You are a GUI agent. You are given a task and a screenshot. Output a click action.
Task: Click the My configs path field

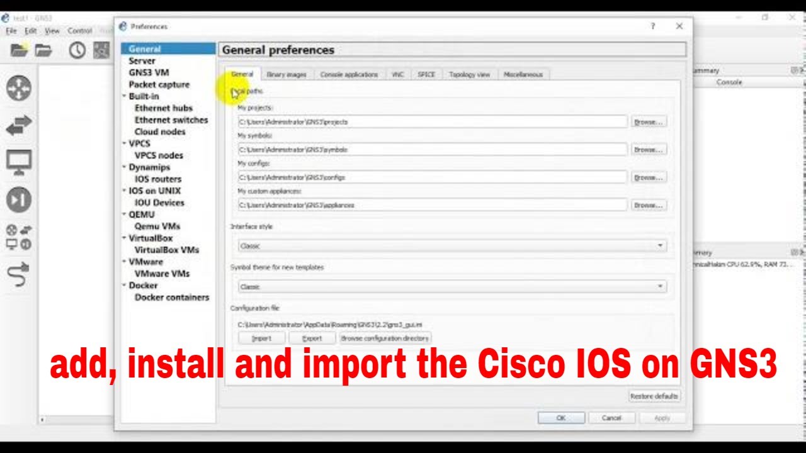[433, 177]
